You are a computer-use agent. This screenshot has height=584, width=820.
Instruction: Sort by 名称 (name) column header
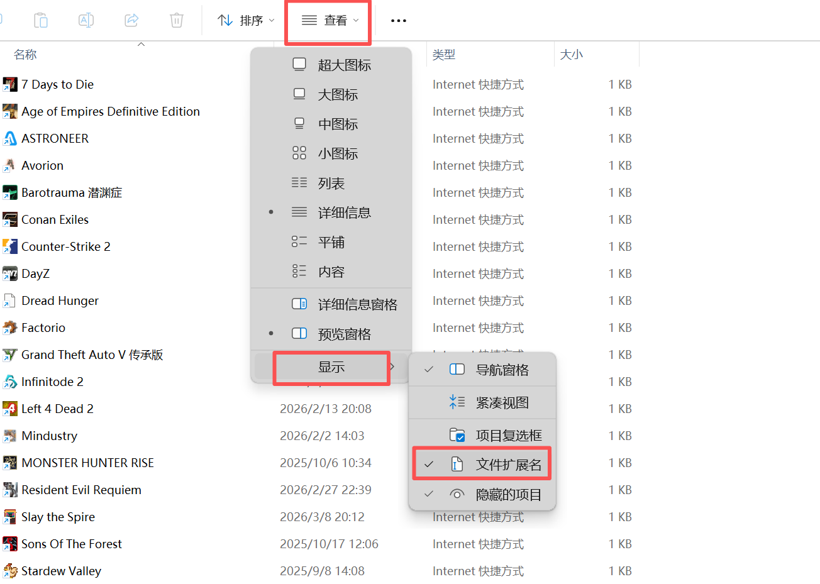click(26, 55)
